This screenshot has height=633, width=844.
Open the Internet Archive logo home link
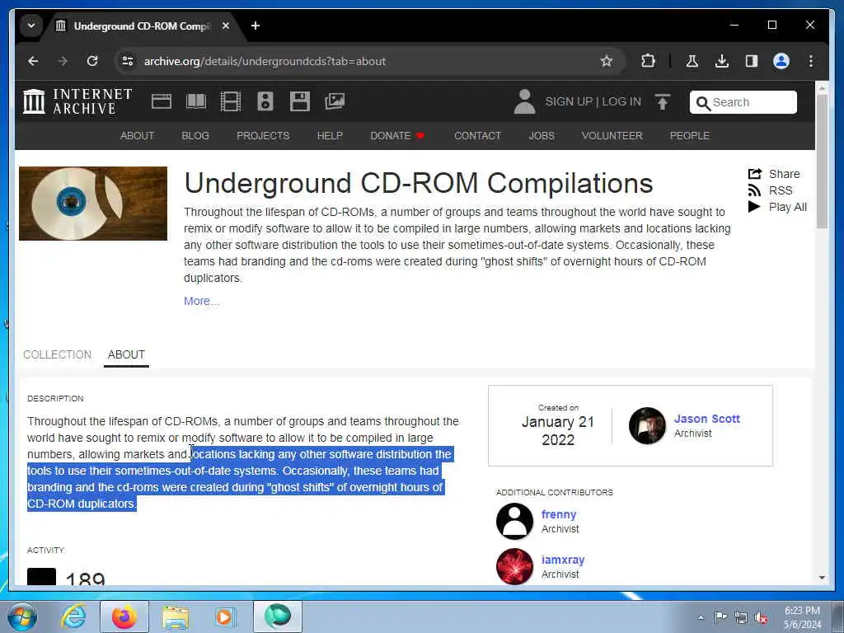pos(77,101)
